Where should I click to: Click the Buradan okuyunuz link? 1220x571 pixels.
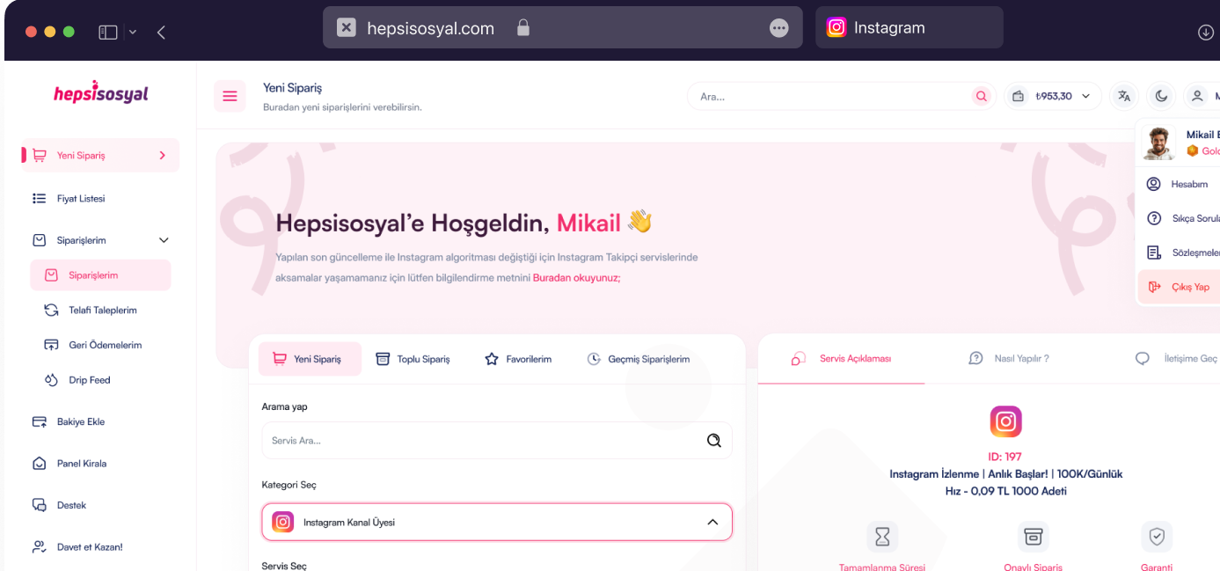[x=576, y=277]
